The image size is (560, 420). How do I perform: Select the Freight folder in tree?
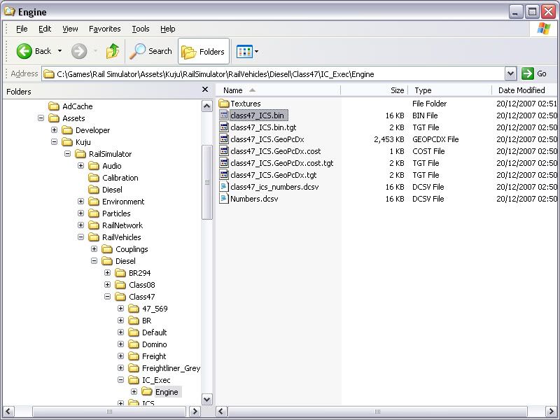pos(154,356)
